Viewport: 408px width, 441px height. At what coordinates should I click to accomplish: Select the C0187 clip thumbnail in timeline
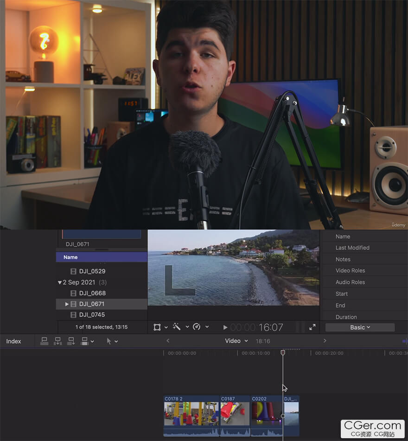tap(235, 413)
